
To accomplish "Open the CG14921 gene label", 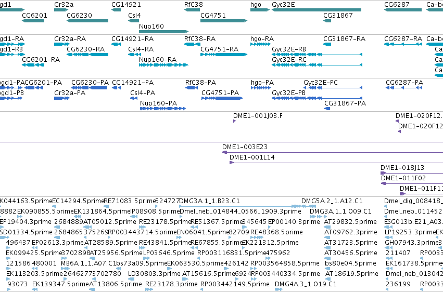I will click(x=126, y=5).
